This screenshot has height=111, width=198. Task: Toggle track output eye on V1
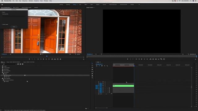coord(105,86)
